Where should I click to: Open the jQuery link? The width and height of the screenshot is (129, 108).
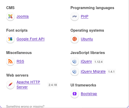pos(86,62)
